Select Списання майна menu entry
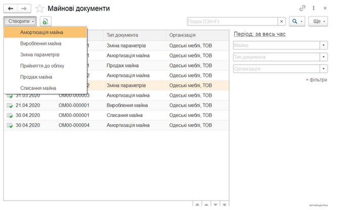The width and height of the screenshot is (359, 210). 38,88
